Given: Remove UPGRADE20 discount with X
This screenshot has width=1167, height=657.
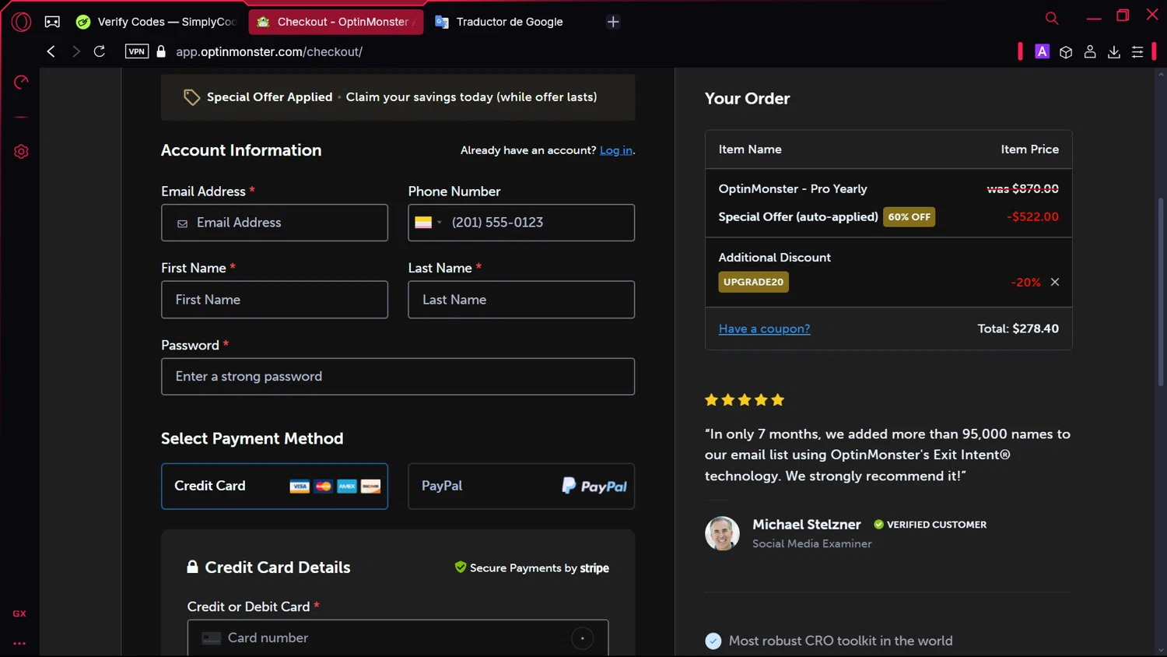Looking at the screenshot, I should (1055, 282).
